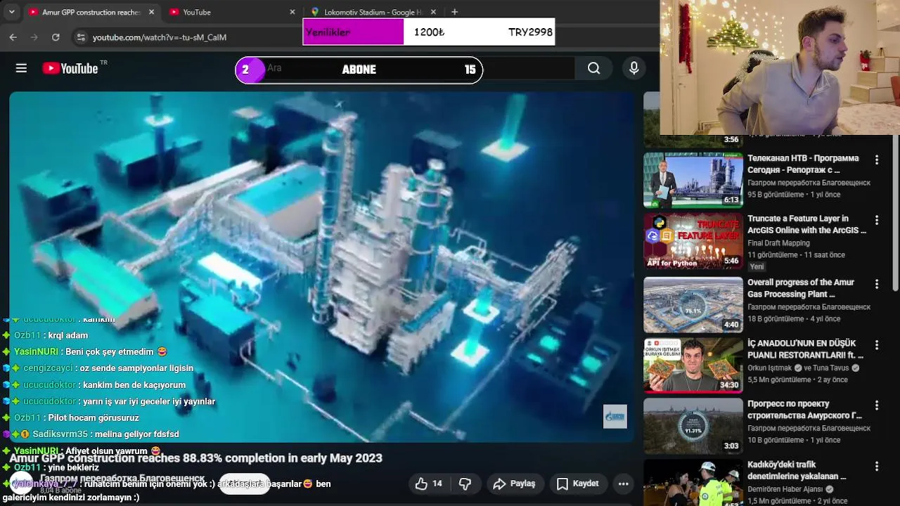Open more actions ellipsis below video
Viewport: 900px width, 506px height.
pos(623,484)
